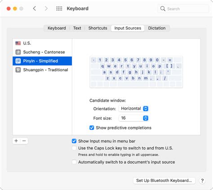Select U.S. input source row
The height and width of the screenshot is (190, 213).
point(42,43)
